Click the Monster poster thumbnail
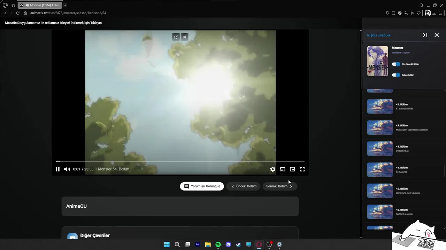 378,61
